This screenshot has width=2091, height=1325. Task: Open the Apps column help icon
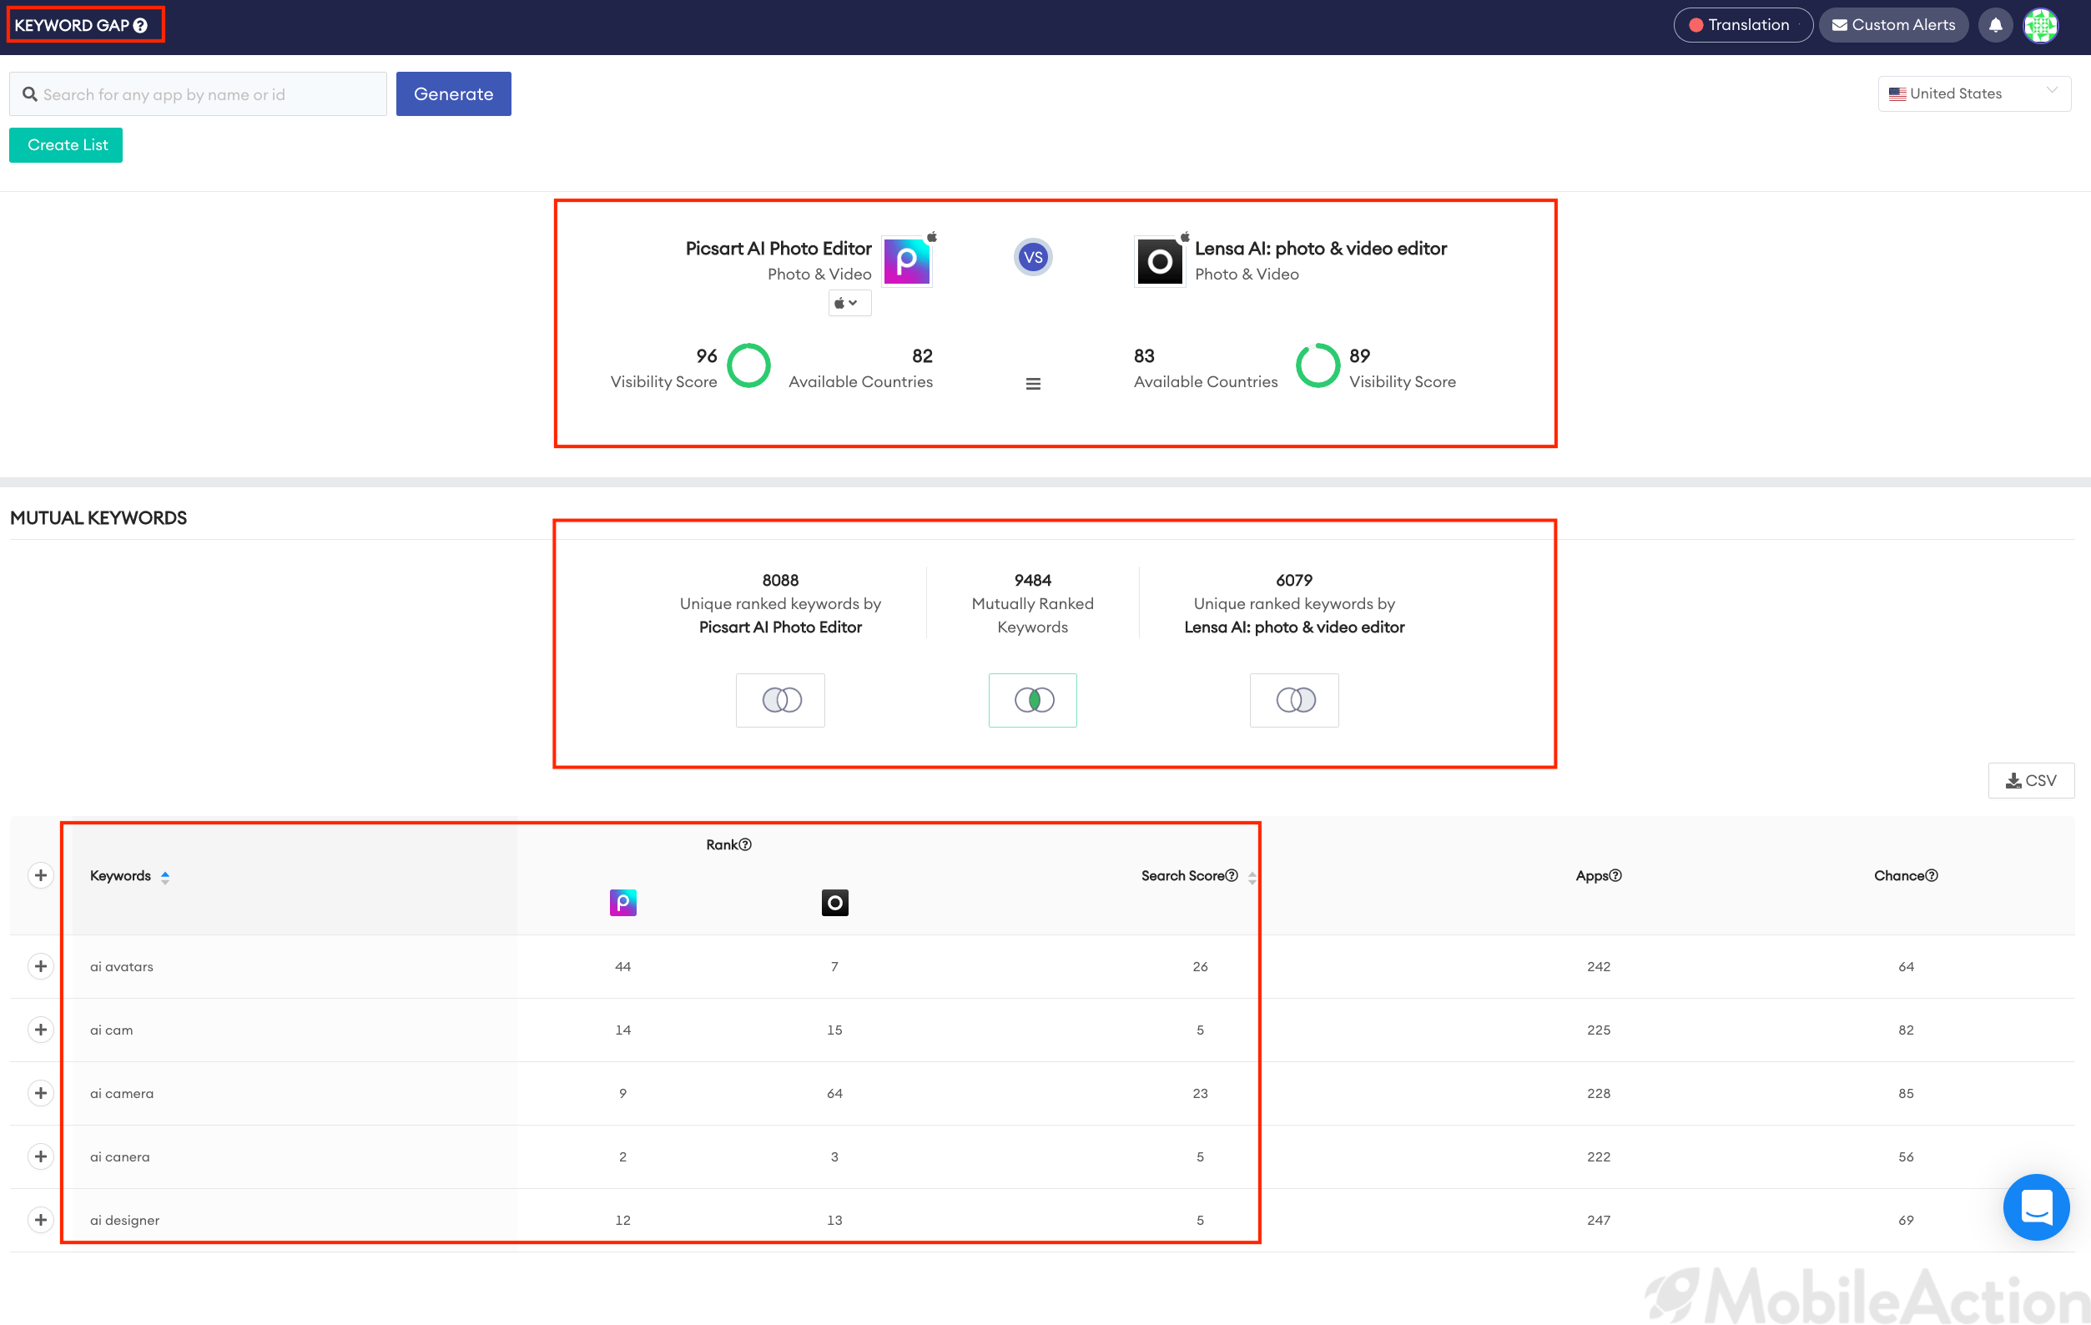point(1615,875)
